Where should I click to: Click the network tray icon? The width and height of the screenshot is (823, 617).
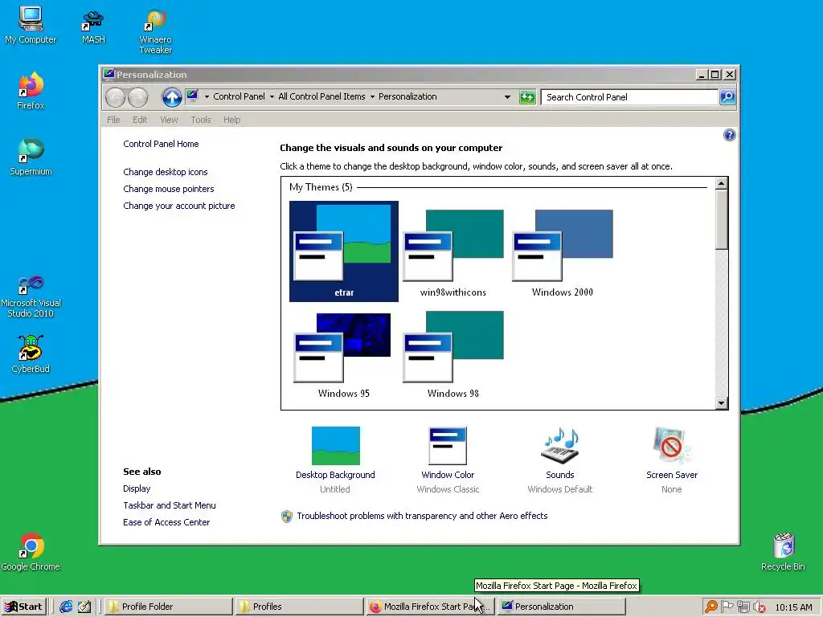(x=743, y=607)
